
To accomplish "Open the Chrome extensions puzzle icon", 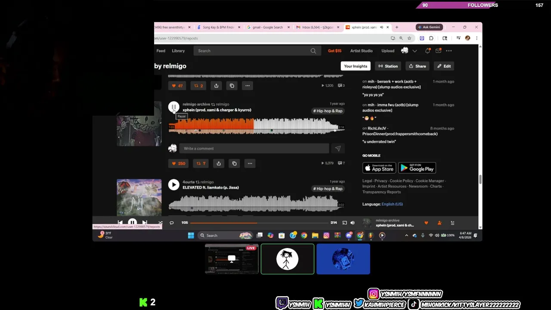I will pos(431,38).
